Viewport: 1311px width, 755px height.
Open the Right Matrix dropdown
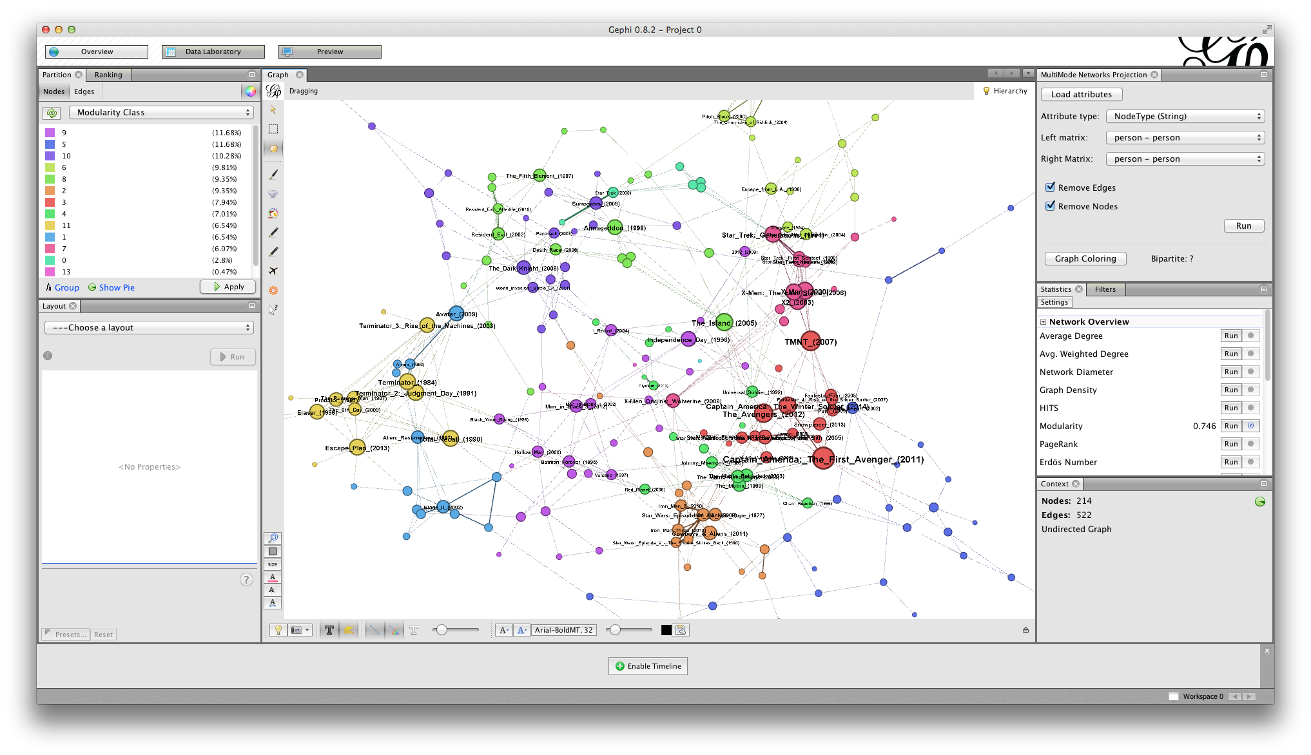click(1185, 159)
